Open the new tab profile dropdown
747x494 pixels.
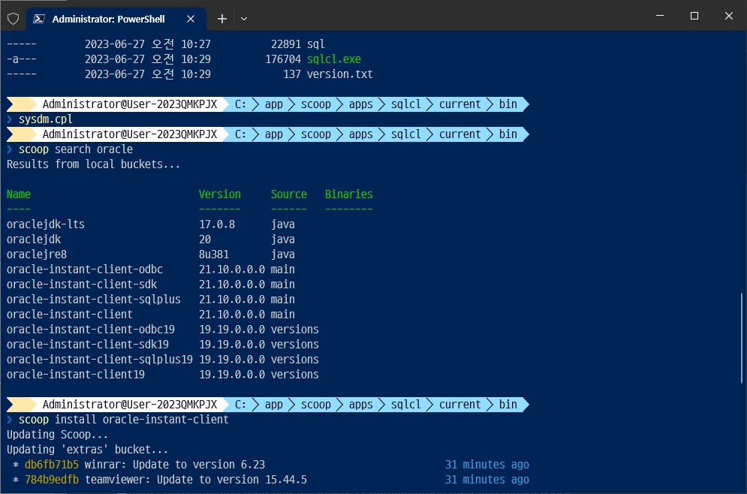click(244, 19)
